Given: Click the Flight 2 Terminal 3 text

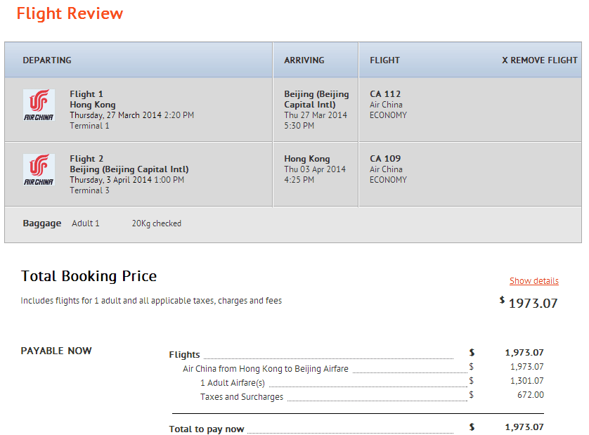Looking at the screenshot, I should 89,190.
